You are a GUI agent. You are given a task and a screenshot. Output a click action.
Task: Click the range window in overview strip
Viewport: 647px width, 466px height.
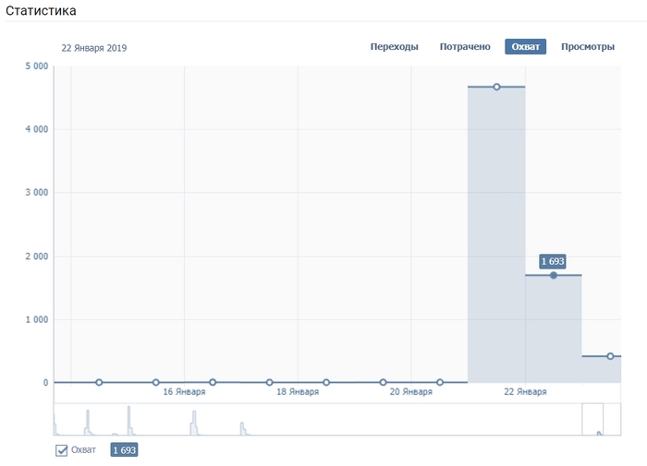pos(592,419)
